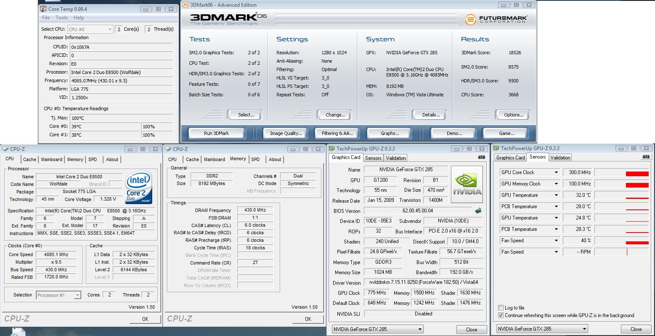
Task: Open GPU selector dropdown in Graphics Card window
Action: pos(378,329)
